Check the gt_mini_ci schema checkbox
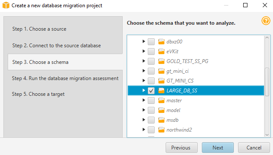The width and height of the screenshot is (273, 155). [x=151, y=71]
